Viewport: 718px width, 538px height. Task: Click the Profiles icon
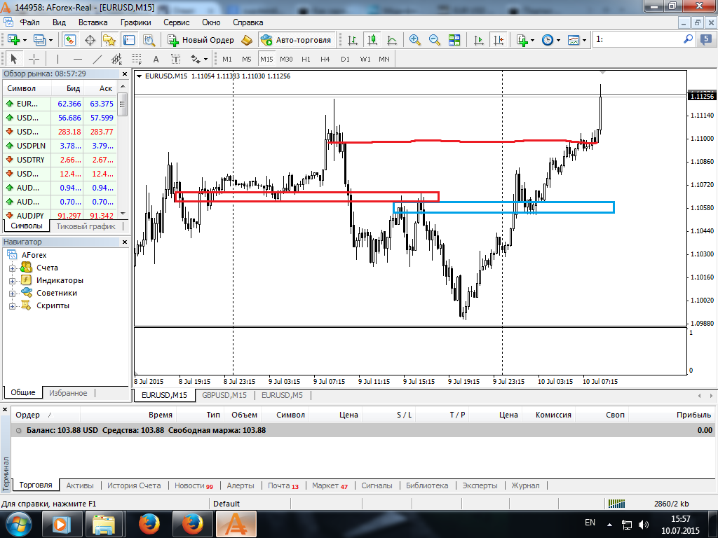(x=39, y=40)
